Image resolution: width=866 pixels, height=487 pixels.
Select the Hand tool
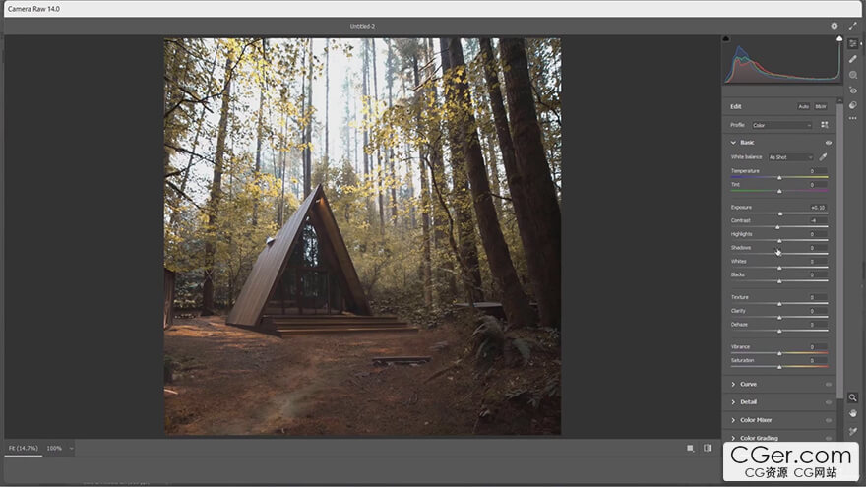[x=853, y=413]
